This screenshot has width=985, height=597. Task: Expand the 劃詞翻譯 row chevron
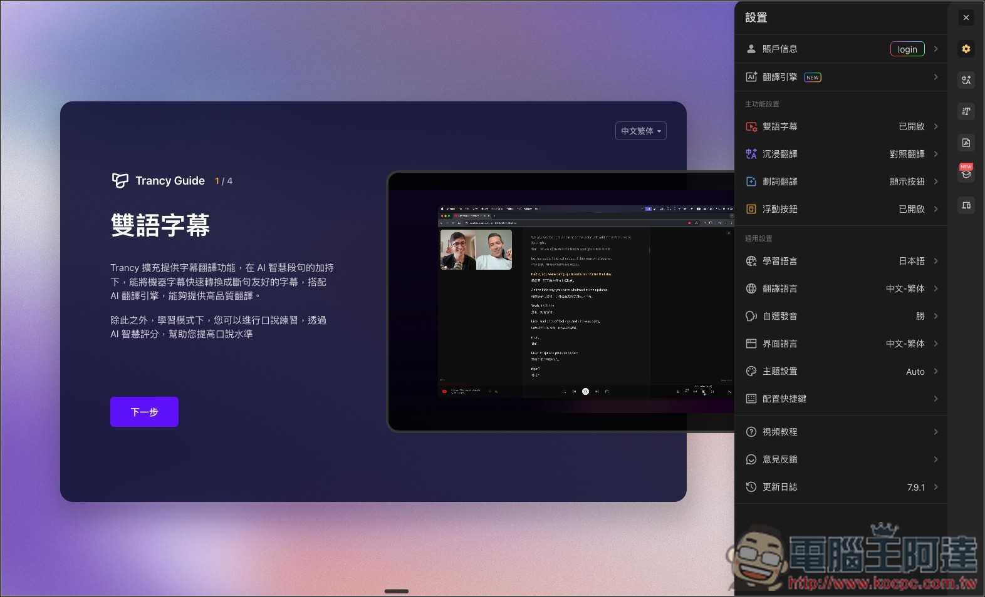click(935, 181)
